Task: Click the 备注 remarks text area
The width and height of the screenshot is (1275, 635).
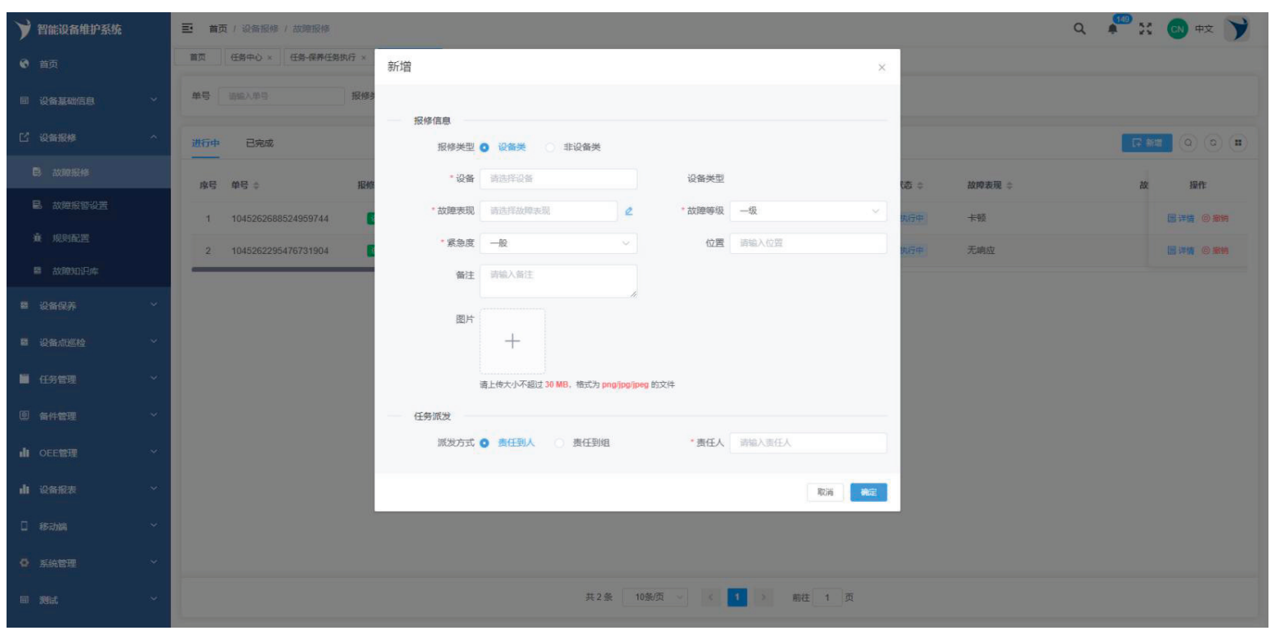Action: tap(557, 281)
